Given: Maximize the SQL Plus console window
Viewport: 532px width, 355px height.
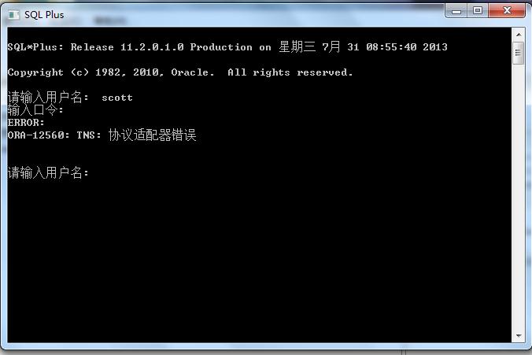Looking at the screenshot, I should pos(478,11).
